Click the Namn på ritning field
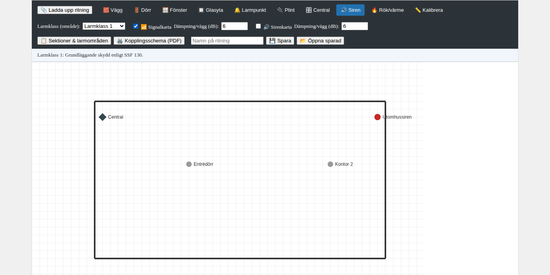Image resolution: width=550 pixels, height=275 pixels. pyautogui.click(x=227, y=41)
